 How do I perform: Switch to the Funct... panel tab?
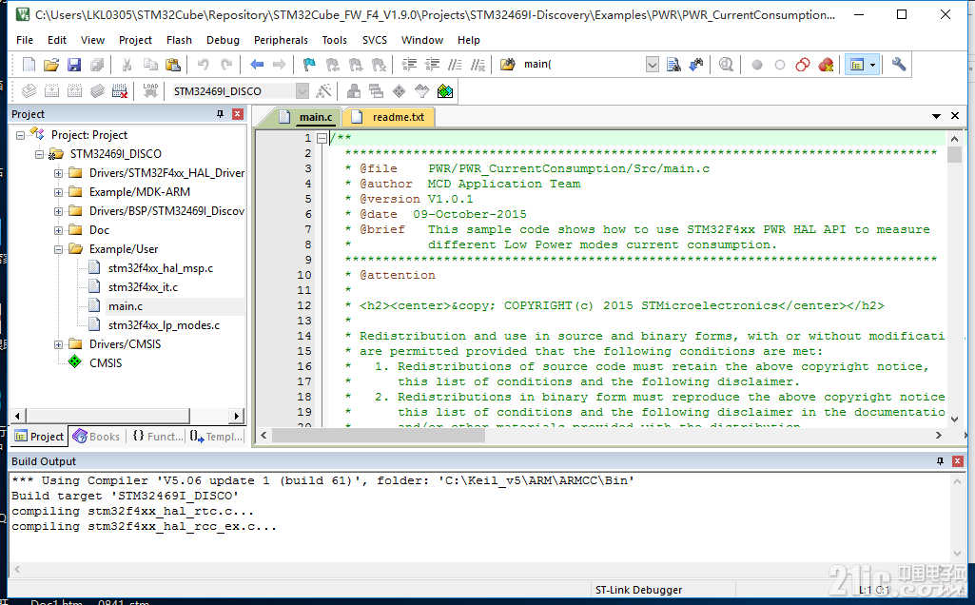(x=157, y=437)
